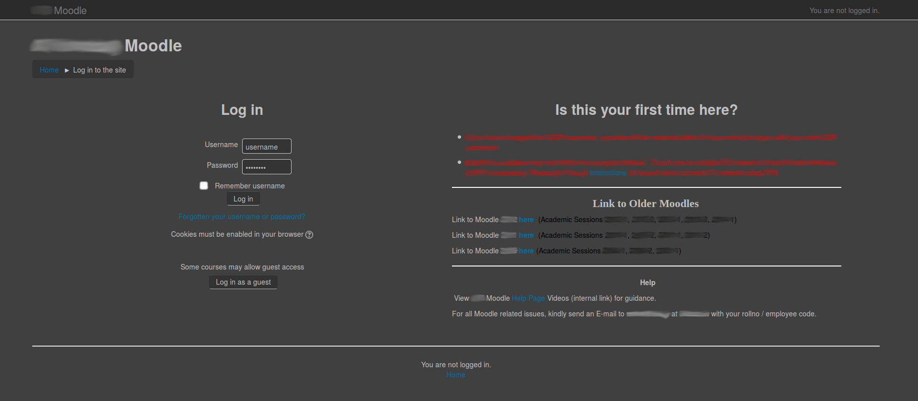Select 'Is this your first time here?' heading
This screenshot has height=401, width=918.
tap(646, 110)
